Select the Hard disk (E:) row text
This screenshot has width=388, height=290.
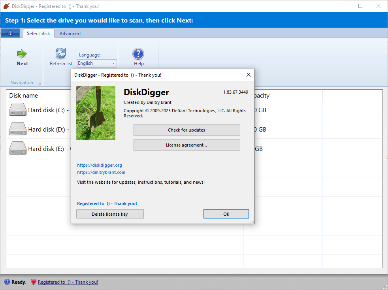[49, 149]
